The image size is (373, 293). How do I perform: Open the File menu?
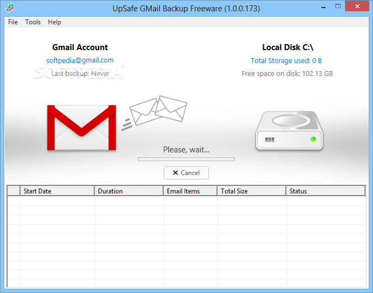coord(13,22)
